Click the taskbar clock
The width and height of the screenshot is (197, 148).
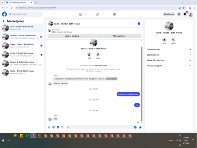(186, 141)
